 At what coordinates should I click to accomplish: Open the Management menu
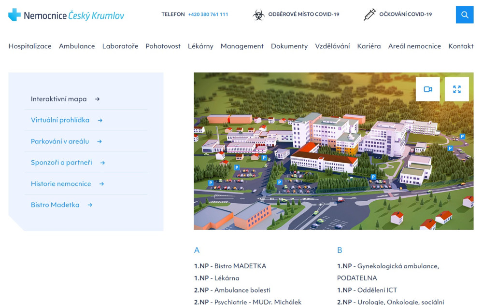coord(242,46)
